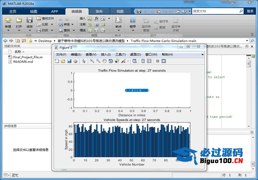Open the Brush tool color dropdown arrow
The height and width of the screenshot is (180, 258).
128,61
